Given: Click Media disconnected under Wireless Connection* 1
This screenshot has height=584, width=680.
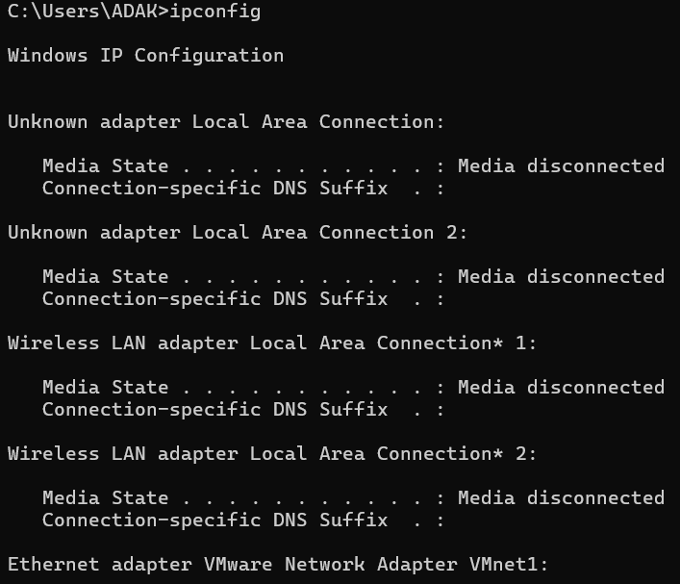Looking at the screenshot, I should (x=561, y=388).
